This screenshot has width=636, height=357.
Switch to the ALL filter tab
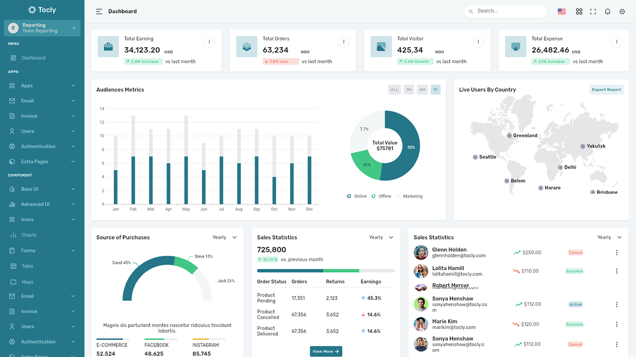pos(394,89)
